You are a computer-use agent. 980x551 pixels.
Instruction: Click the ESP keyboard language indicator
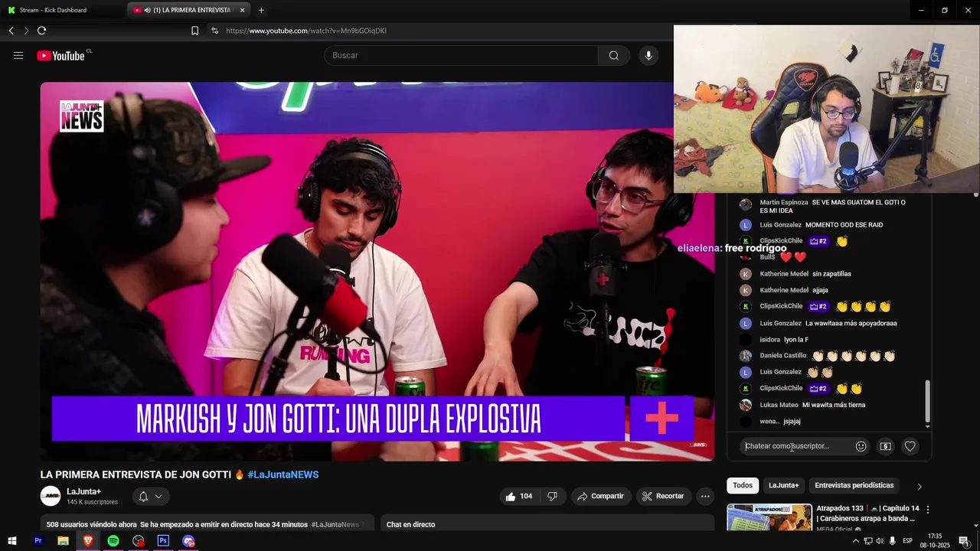coord(908,541)
